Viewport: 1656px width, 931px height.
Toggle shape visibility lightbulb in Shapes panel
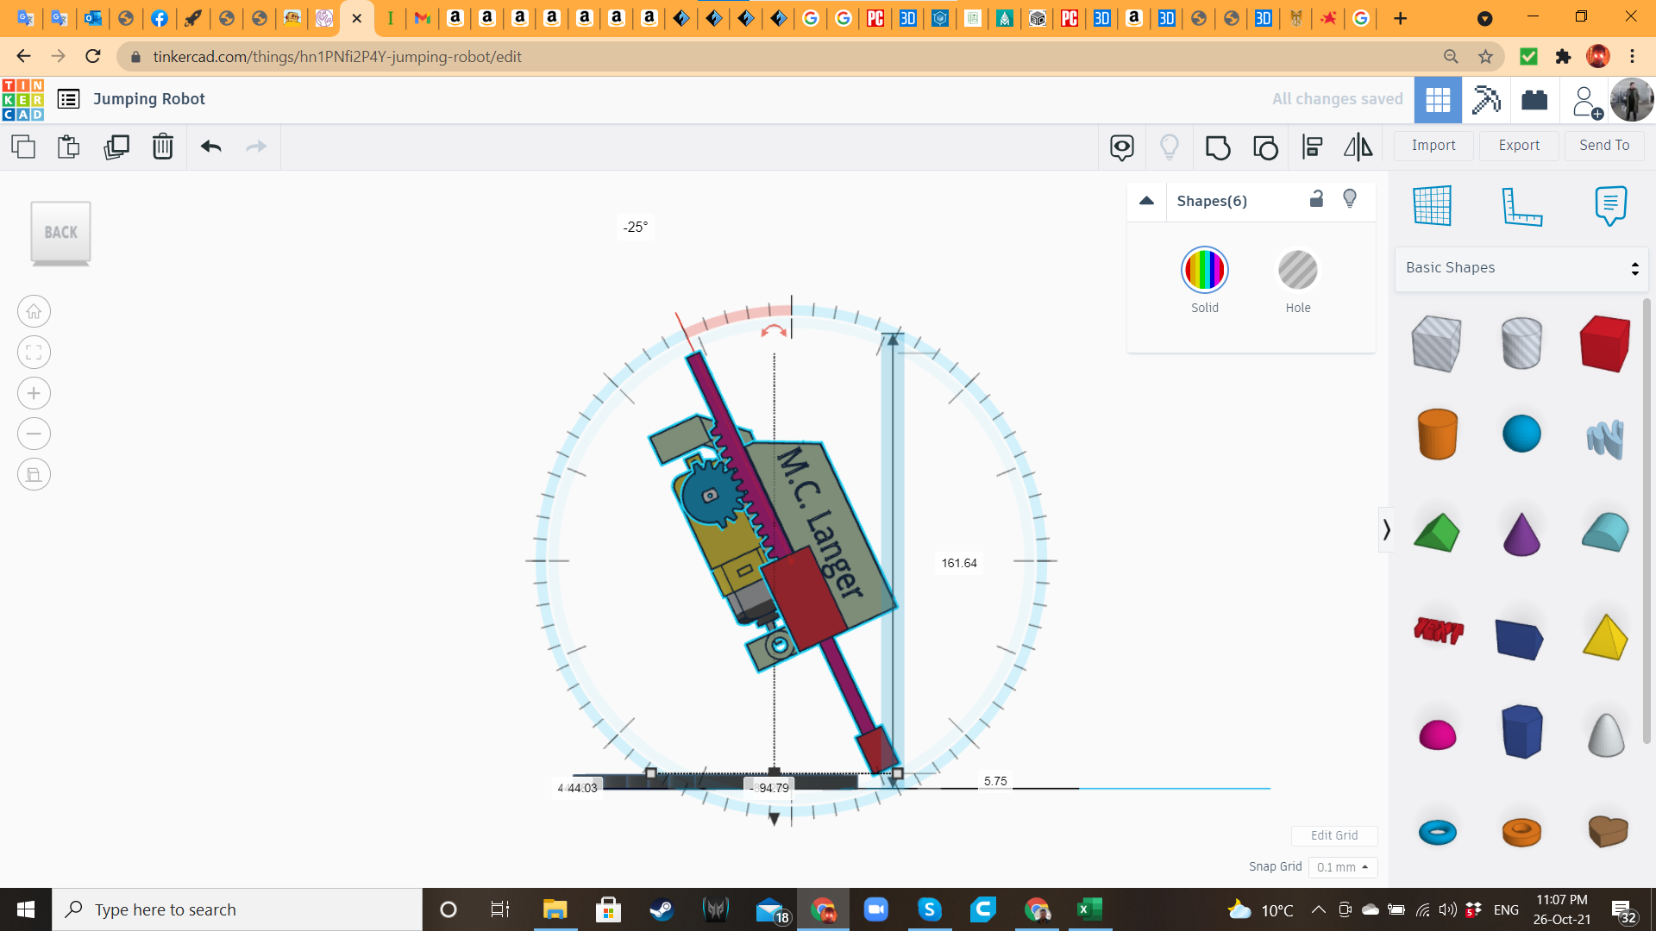[1350, 199]
